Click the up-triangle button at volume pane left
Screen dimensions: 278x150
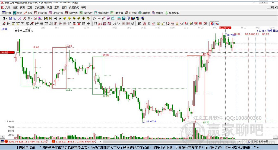pos(2,137)
